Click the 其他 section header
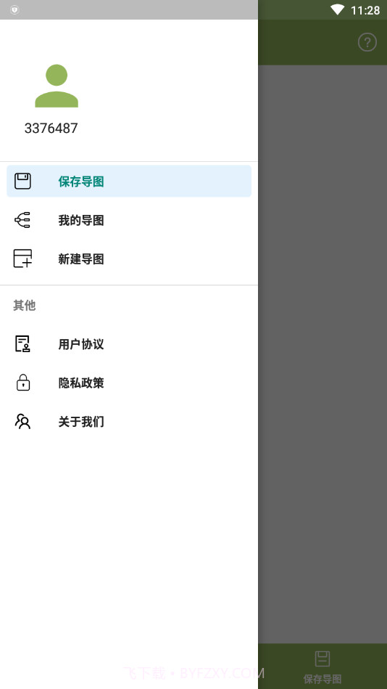387x689 pixels. pyautogui.click(x=24, y=305)
